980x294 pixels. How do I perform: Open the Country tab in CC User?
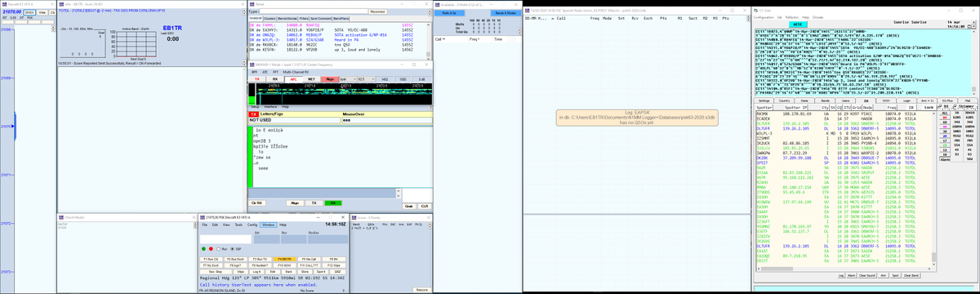pos(784,100)
